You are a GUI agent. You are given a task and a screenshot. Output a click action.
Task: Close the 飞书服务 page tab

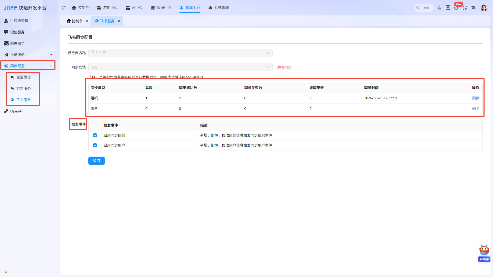119,21
